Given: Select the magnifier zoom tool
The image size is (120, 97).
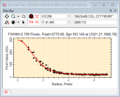Looking at the screenshot, I should pos(13,16).
